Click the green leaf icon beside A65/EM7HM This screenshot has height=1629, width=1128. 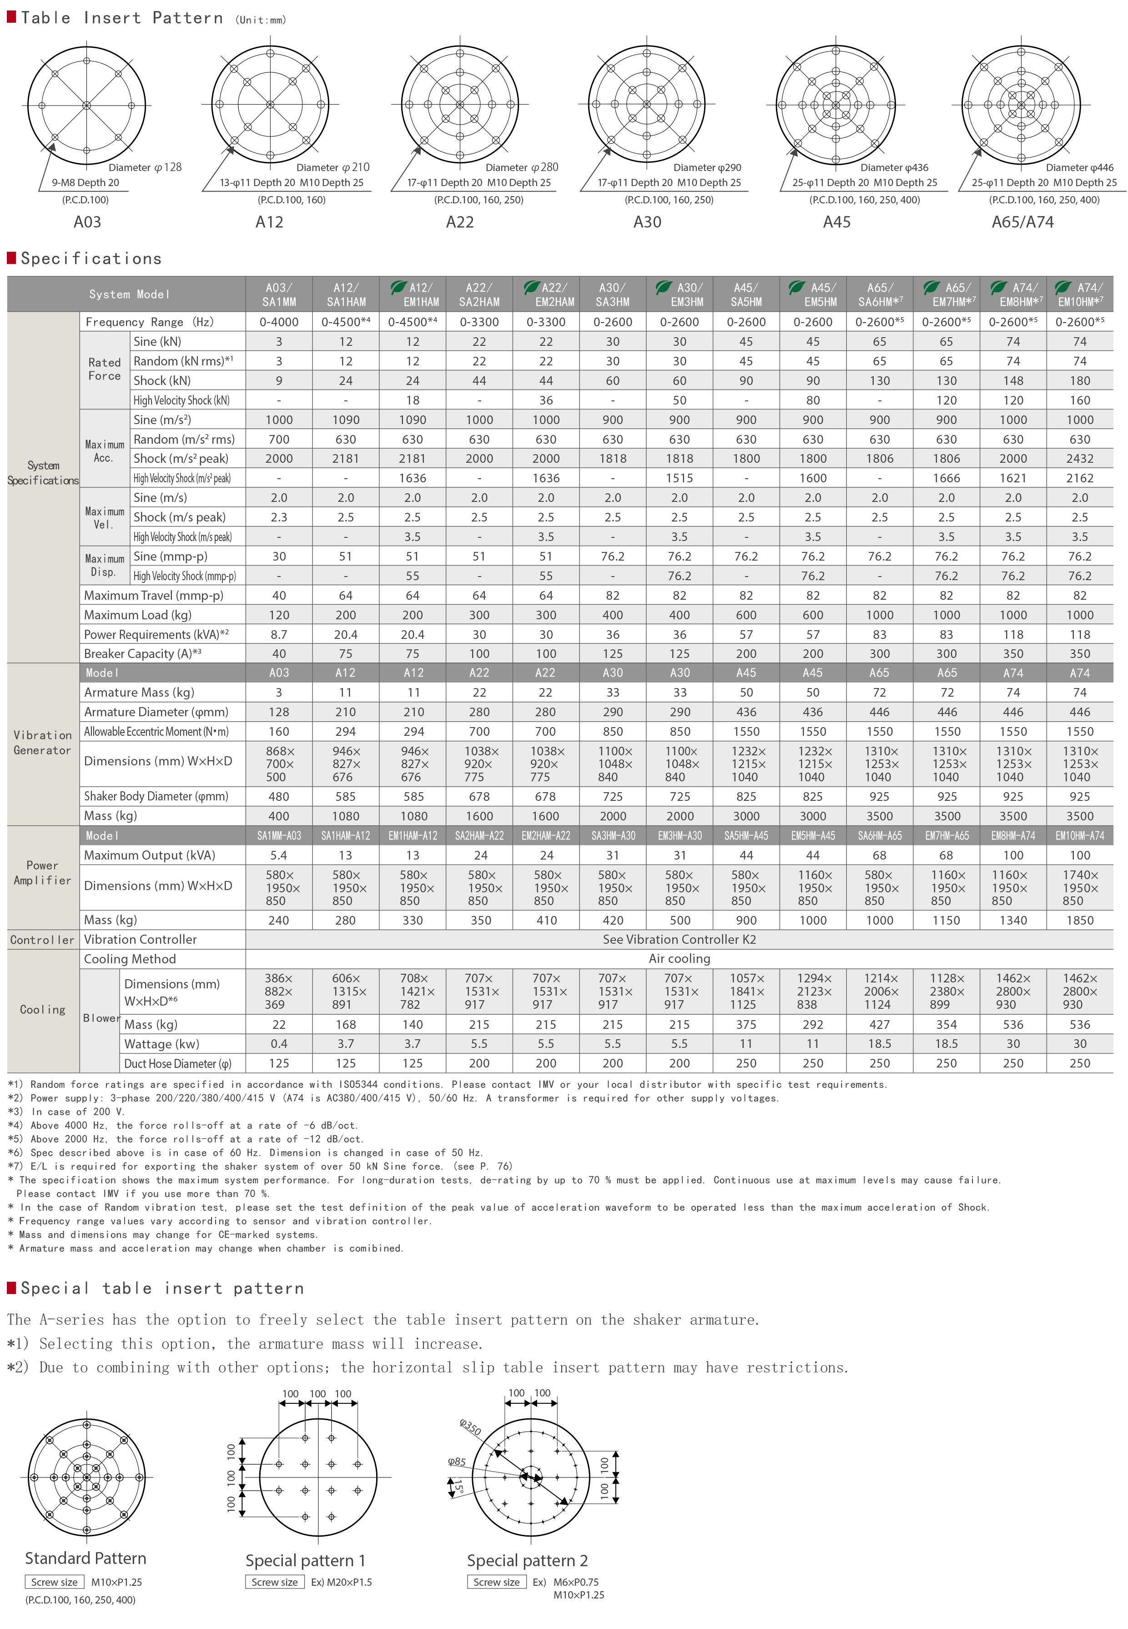click(932, 287)
